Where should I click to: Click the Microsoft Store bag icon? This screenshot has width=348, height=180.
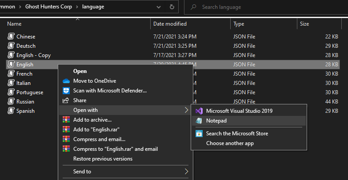click(x=199, y=133)
